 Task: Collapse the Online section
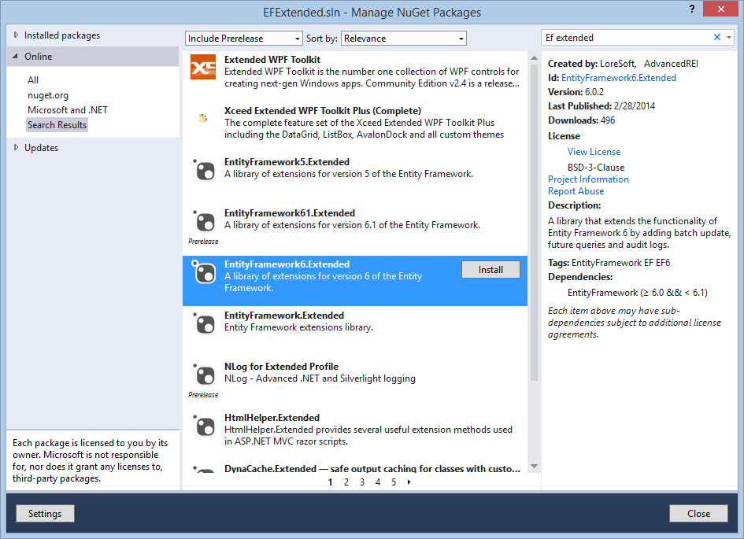pos(16,57)
